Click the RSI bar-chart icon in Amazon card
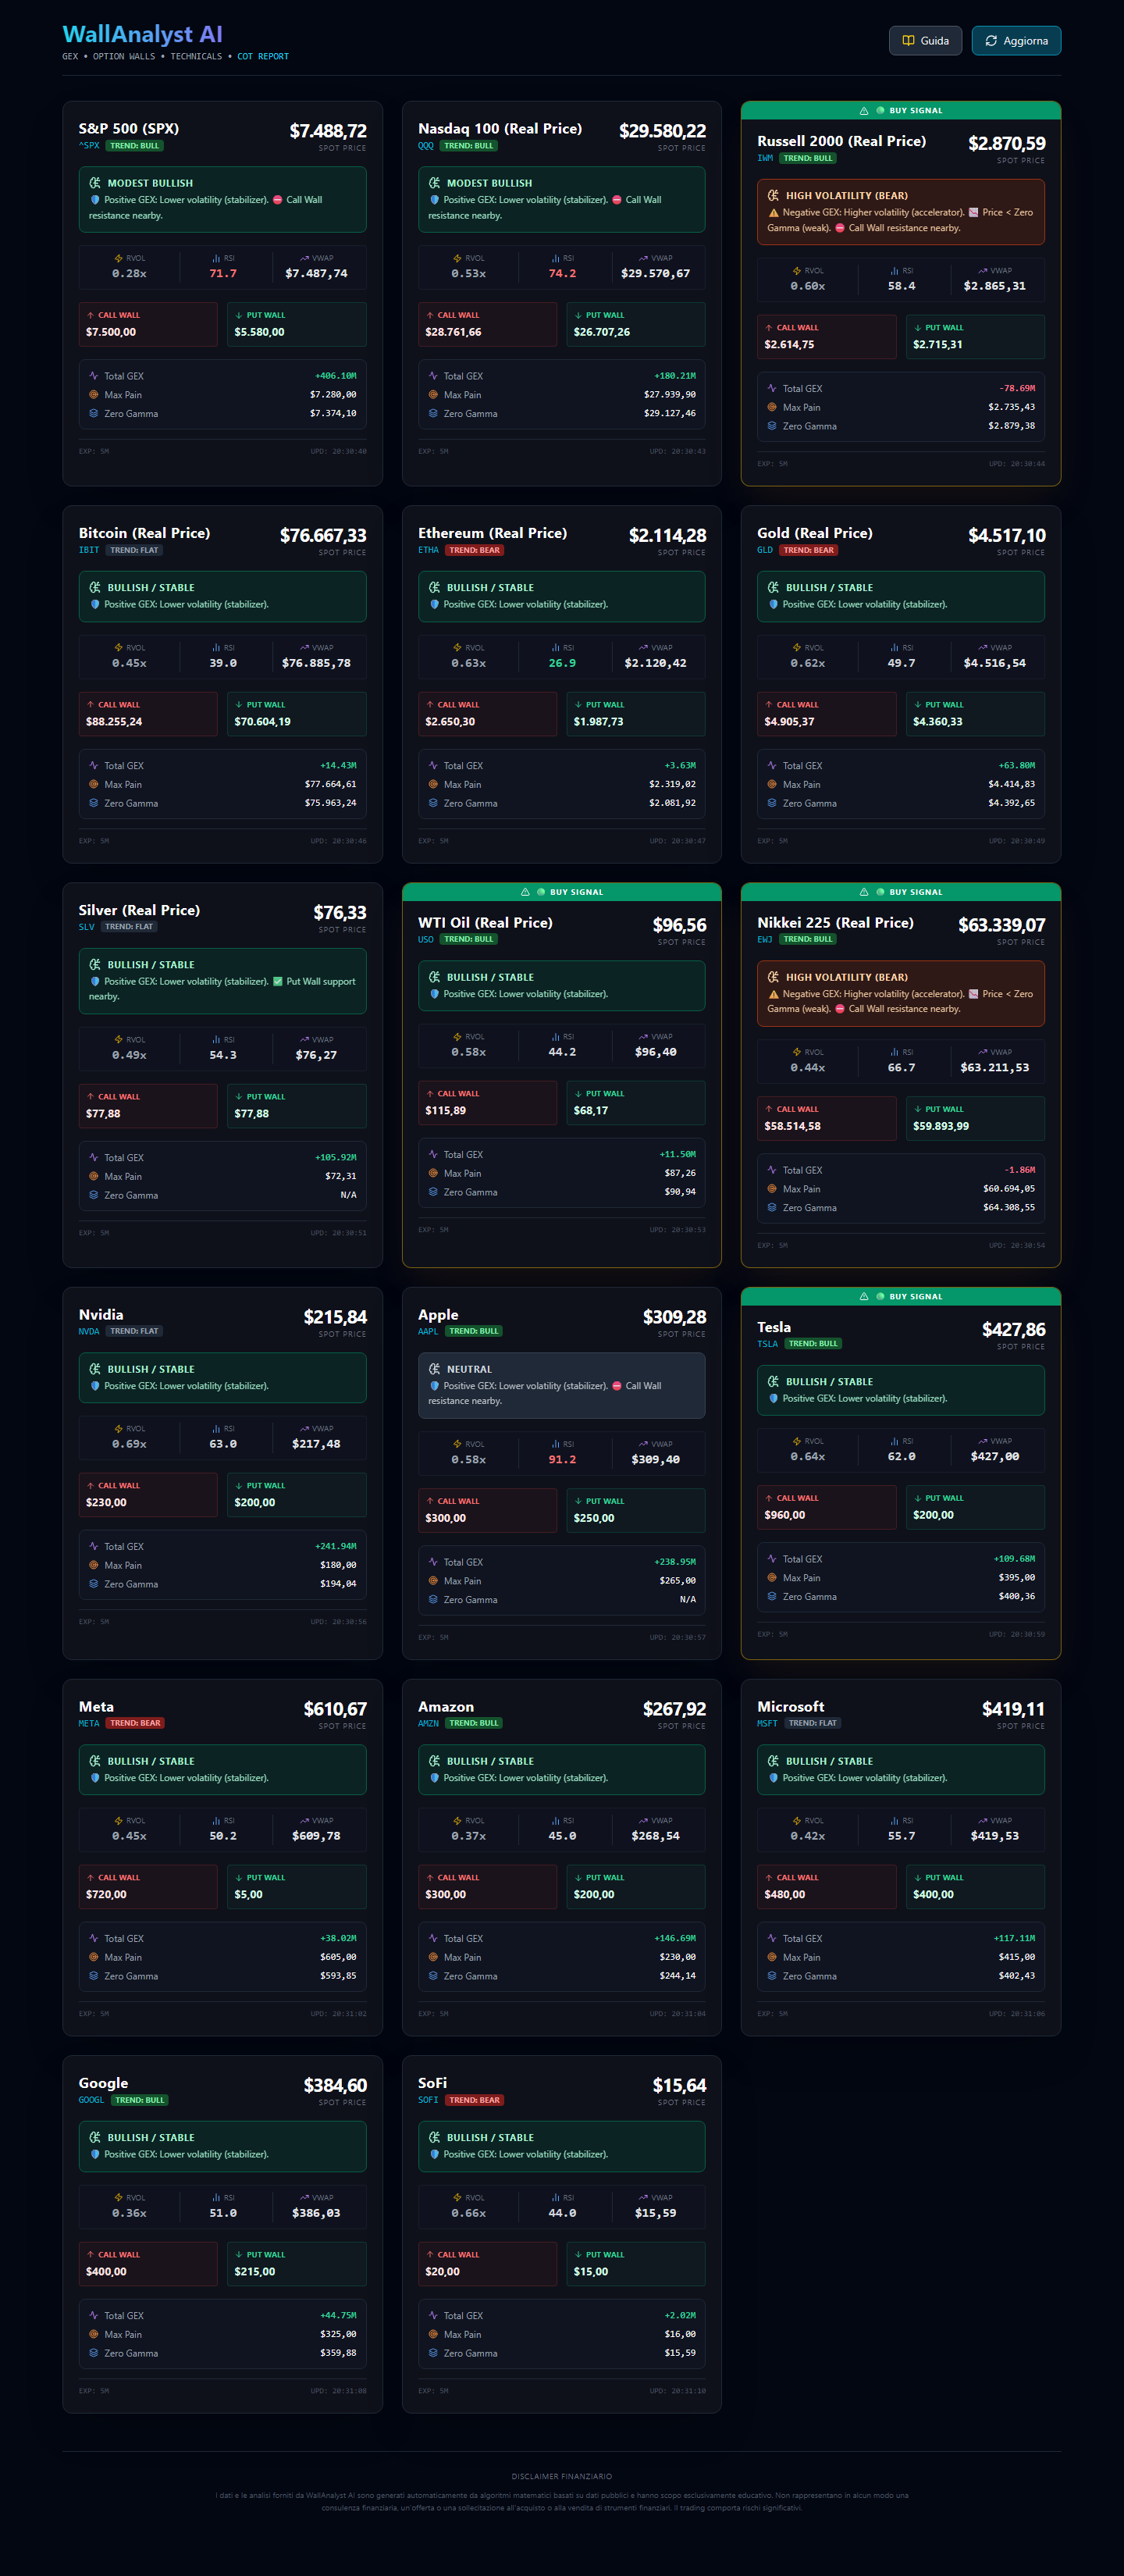The height and width of the screenshot is (2576, 1124). tap(555, 1821)
